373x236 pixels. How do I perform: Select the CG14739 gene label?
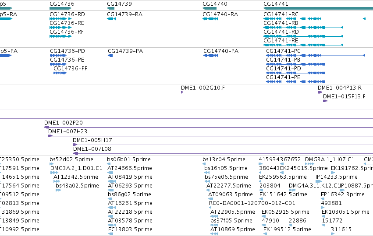click(x=119, y=4)
